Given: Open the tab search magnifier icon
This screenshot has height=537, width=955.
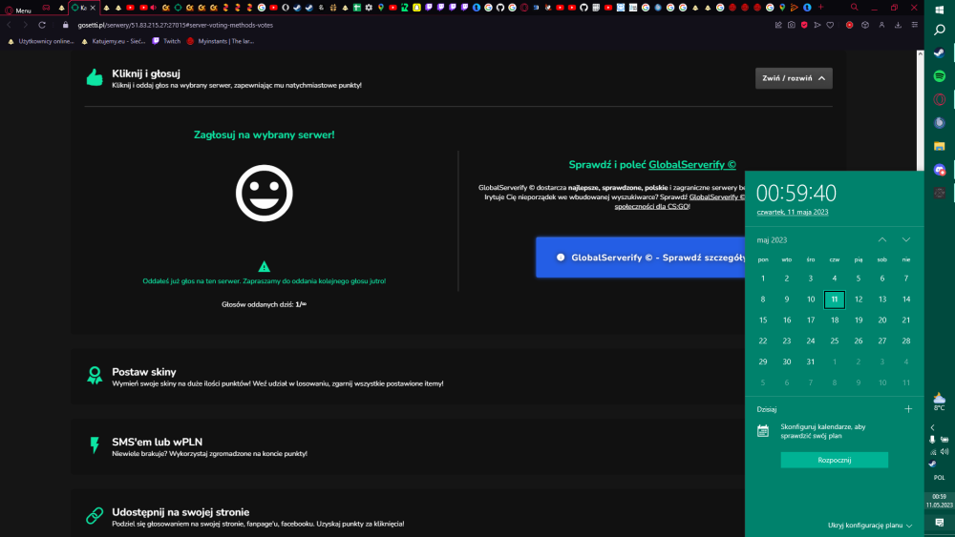Looking at the screenshot, I should click(855, 8).
